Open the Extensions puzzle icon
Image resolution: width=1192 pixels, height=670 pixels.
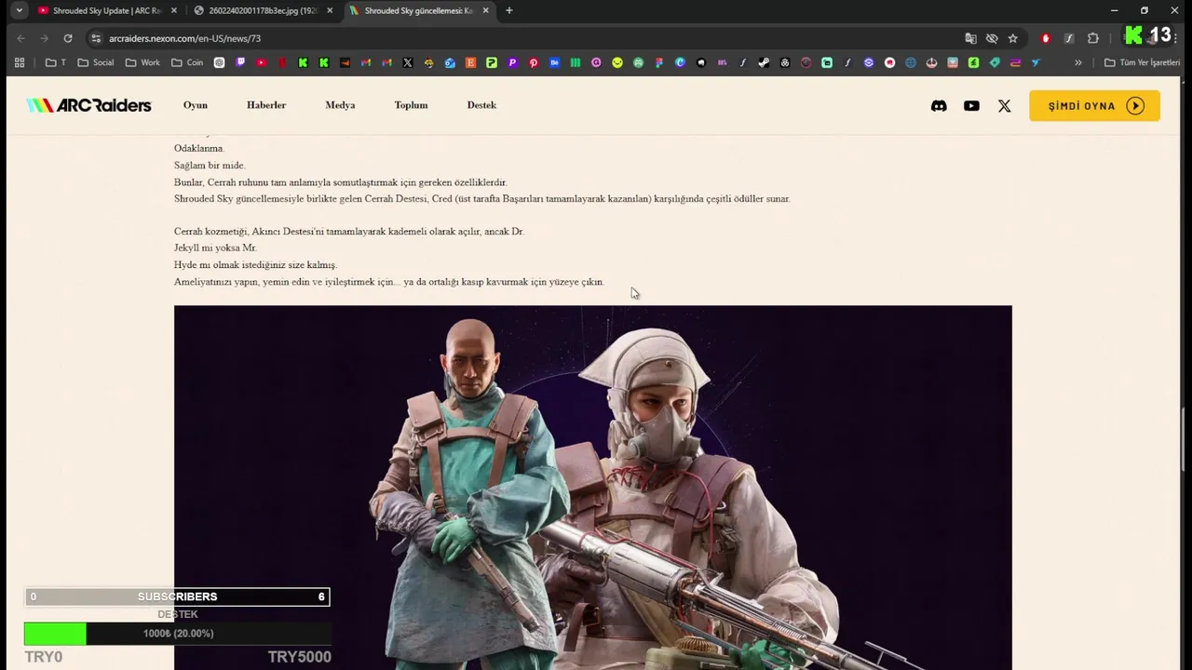(x=1093, y=38)
